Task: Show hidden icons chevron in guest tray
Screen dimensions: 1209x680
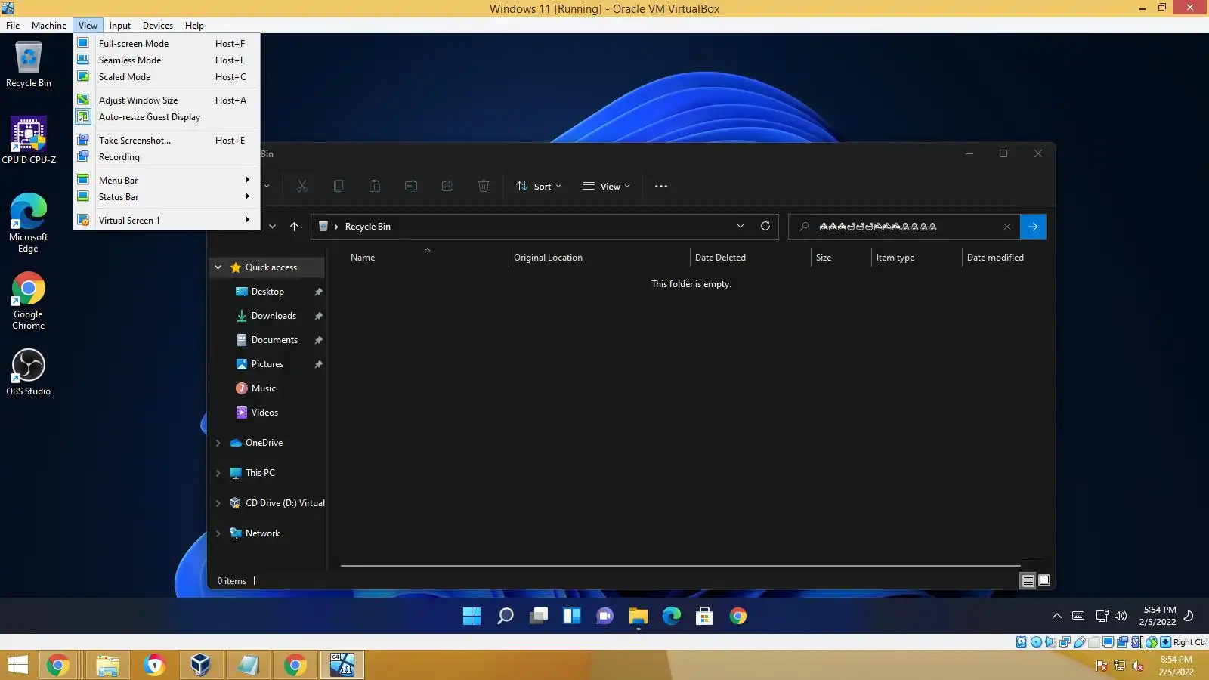Action: pos(1057,617)
